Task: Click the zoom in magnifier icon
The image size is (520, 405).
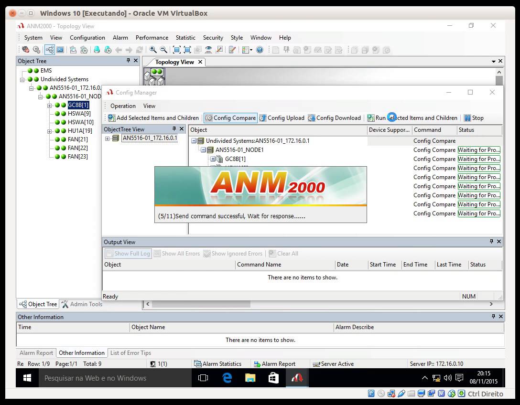Action: (x=153, y=50)
